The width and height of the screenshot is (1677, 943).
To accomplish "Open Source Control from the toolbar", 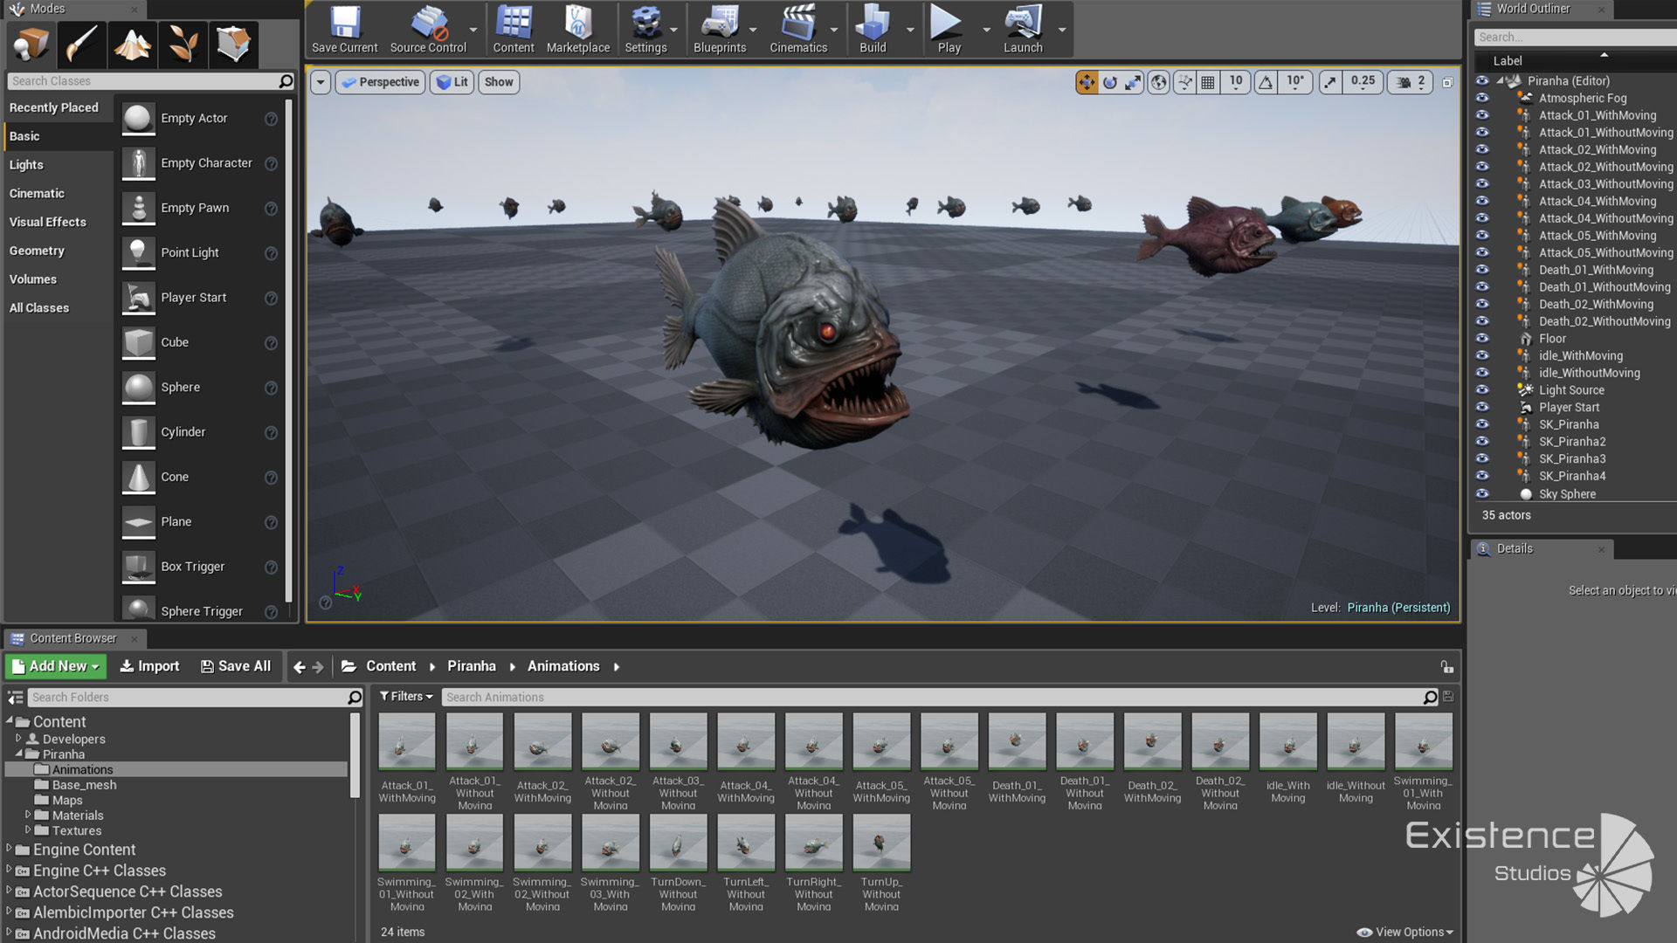I will [x=428, y=29].
